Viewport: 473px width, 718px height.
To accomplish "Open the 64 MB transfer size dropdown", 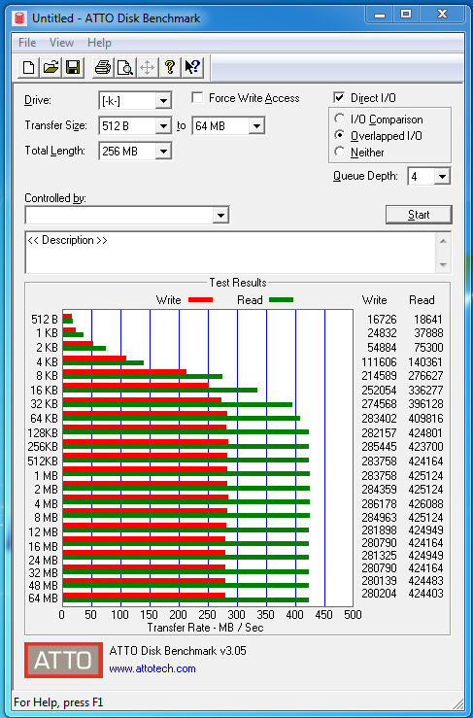I will (256, 126).
